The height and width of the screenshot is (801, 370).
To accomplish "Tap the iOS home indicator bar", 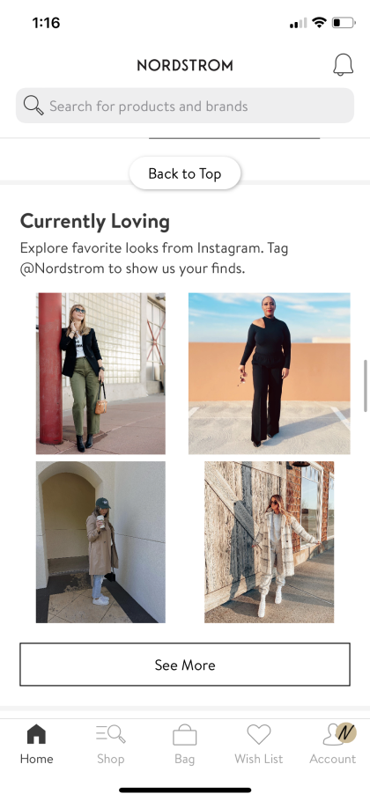I will tap(185, 790).
